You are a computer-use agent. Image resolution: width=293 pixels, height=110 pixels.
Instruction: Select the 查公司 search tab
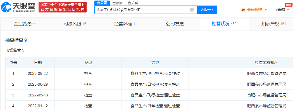[x=102, y=3]
